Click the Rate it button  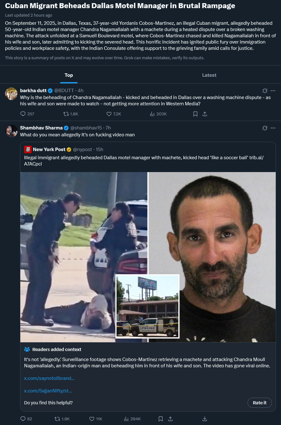pos(260,403)
